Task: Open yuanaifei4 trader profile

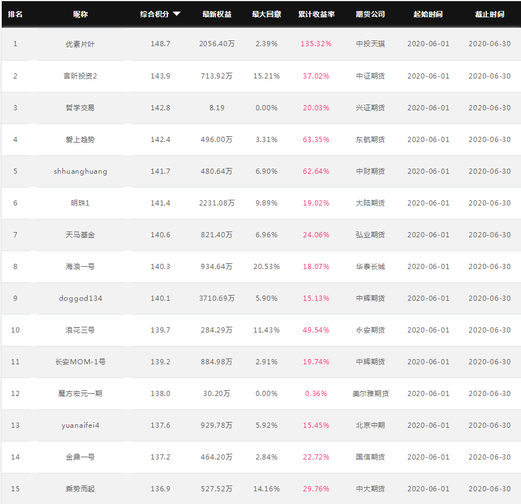Action: [80, 425]
